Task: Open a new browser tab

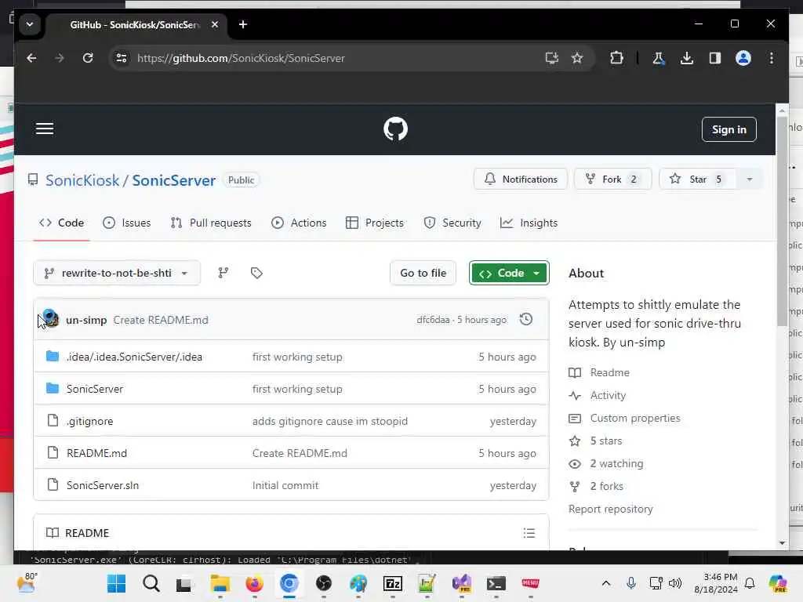Action: coord(243,24)
